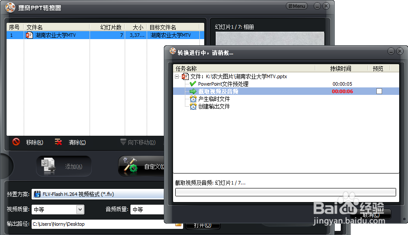Open the 音频质量 中等 combo box
The image size is (408, 235).
tap(147, 210)
